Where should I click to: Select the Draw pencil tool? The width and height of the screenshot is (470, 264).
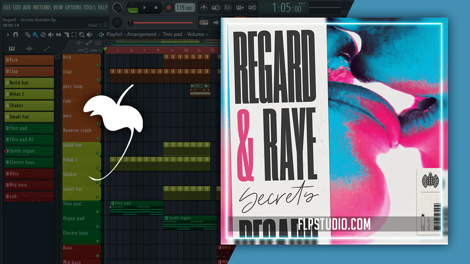click(x=28, y=34)
